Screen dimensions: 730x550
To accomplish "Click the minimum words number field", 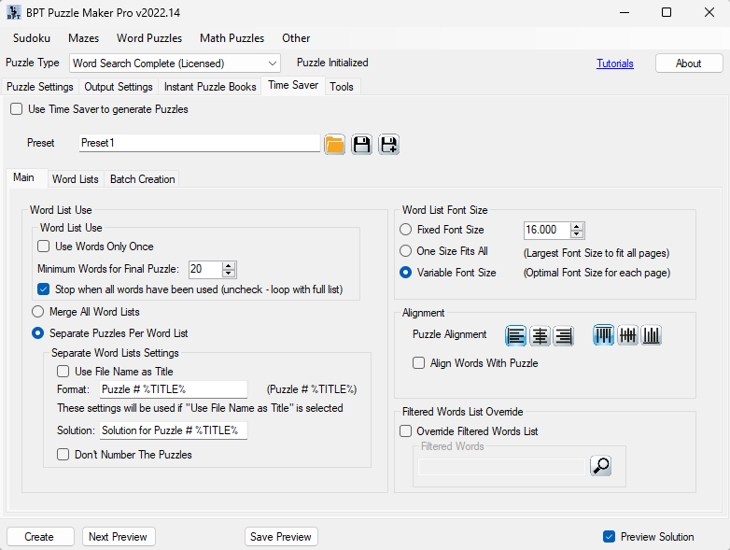I will pos(205,269).
